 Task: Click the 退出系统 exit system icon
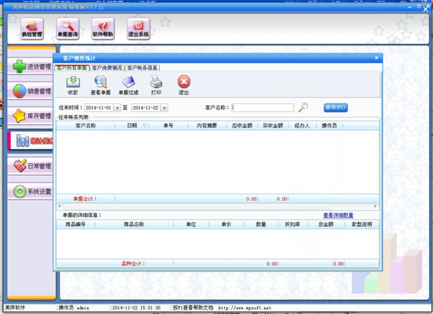point(138,29)
